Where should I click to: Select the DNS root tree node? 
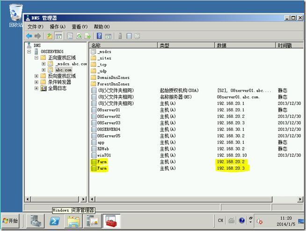point(37,45)
